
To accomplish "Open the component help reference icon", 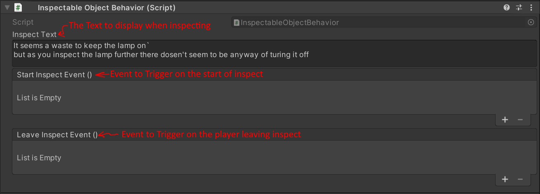I will tap(507, 7).
